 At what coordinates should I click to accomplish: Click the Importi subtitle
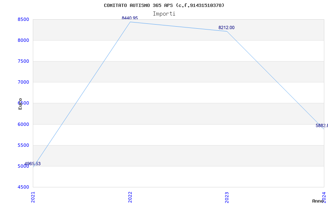coord(164,14)
